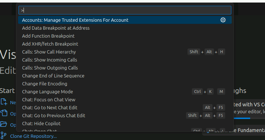This screenshot has width=265, height=140.
Task: Select Change File Encoding command
Action: coord(125,84)
